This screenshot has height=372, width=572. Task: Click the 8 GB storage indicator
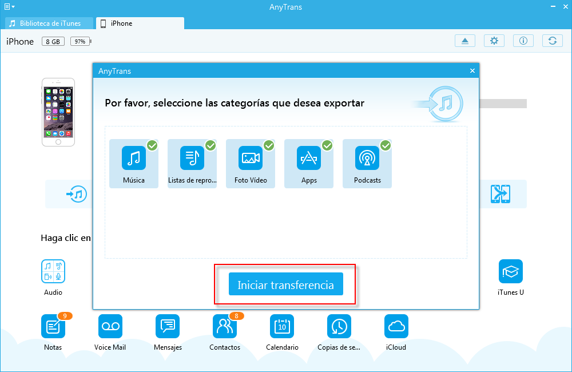point(53,41)
